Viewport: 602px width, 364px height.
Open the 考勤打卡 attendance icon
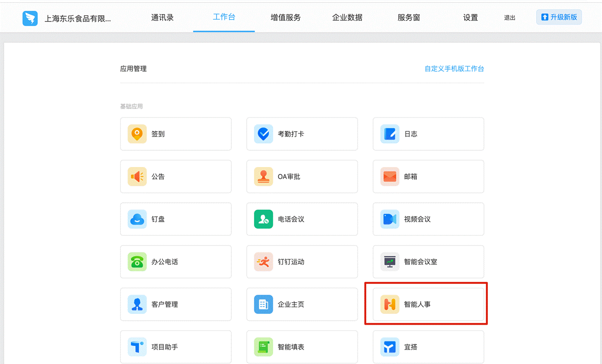pos(263,134)
